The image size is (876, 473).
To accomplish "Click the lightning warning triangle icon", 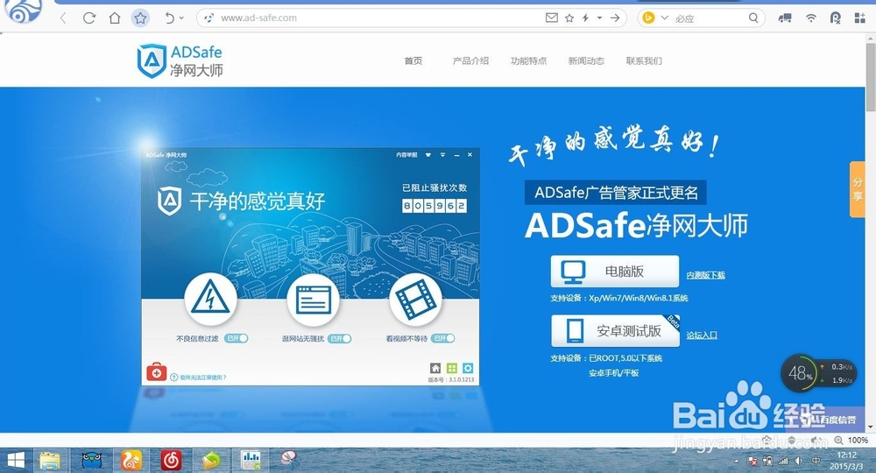I will (x=210, y=299).
